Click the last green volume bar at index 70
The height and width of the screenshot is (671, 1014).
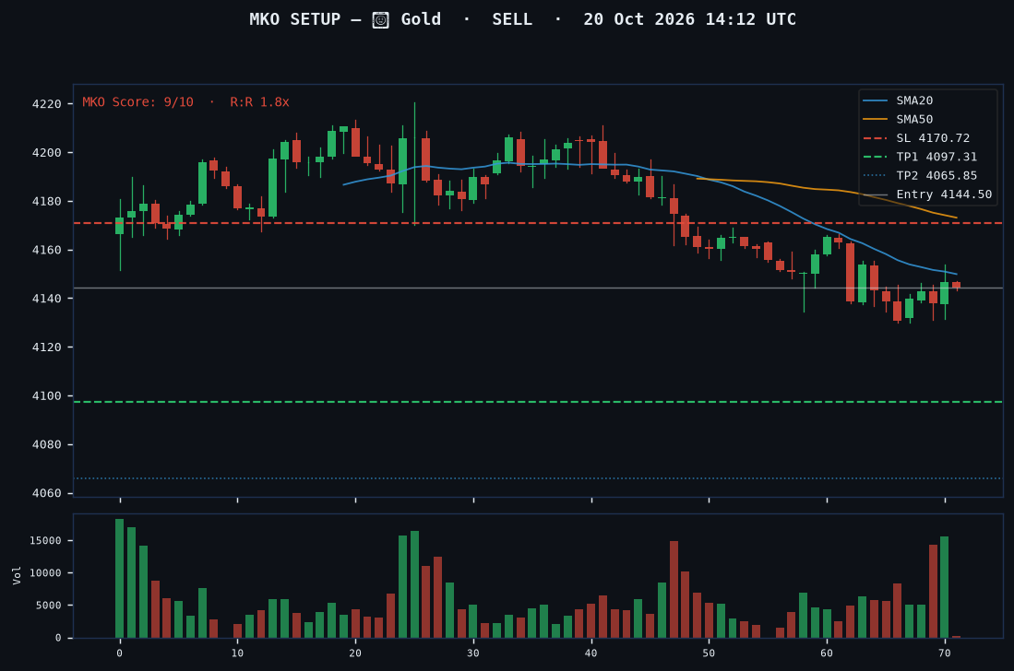click(x=945, y=587)
